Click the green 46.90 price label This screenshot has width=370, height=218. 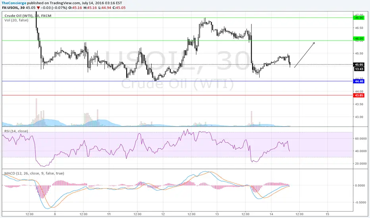[359, 18]
